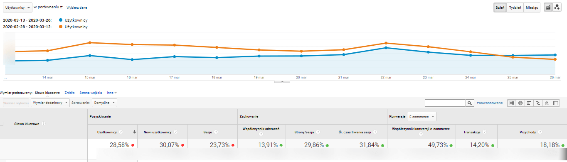Open the Wymiar dodatkowy dropdown

pyautogui.click(x=50, y=102)
